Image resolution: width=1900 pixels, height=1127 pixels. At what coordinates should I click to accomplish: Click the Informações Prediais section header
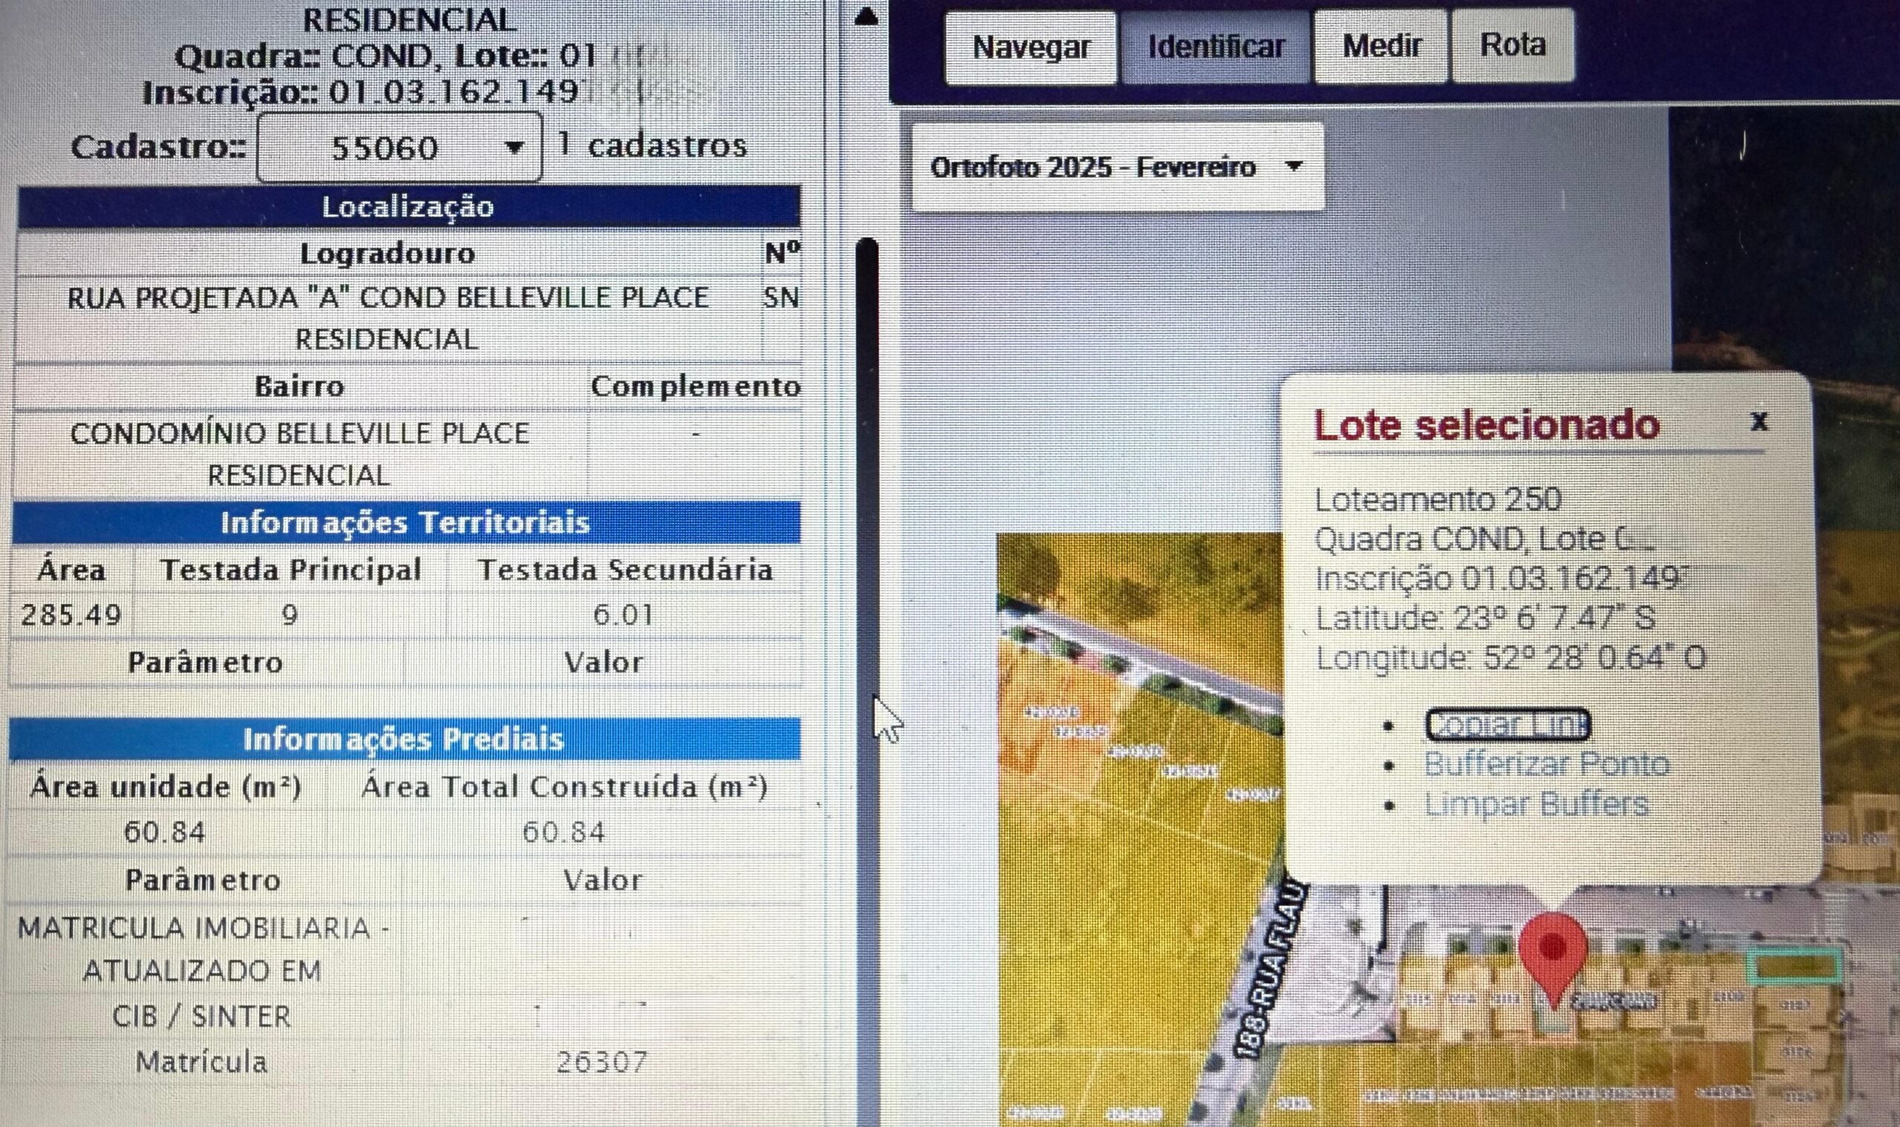coord(404,739)
